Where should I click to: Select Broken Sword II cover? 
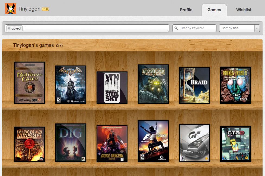click(x=236, y=85)
